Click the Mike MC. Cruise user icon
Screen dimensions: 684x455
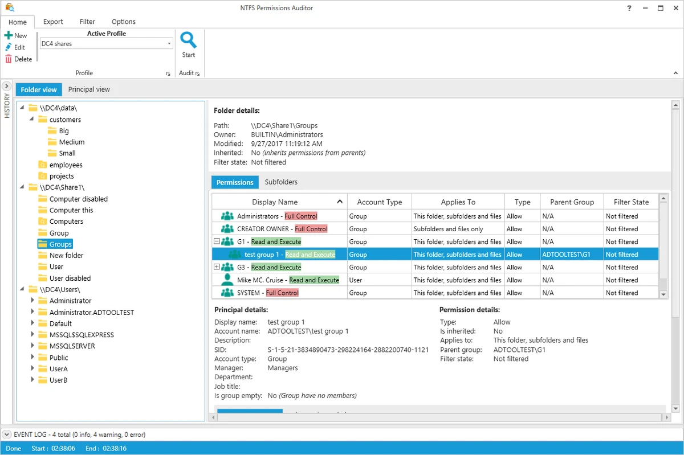coord(227,280)
